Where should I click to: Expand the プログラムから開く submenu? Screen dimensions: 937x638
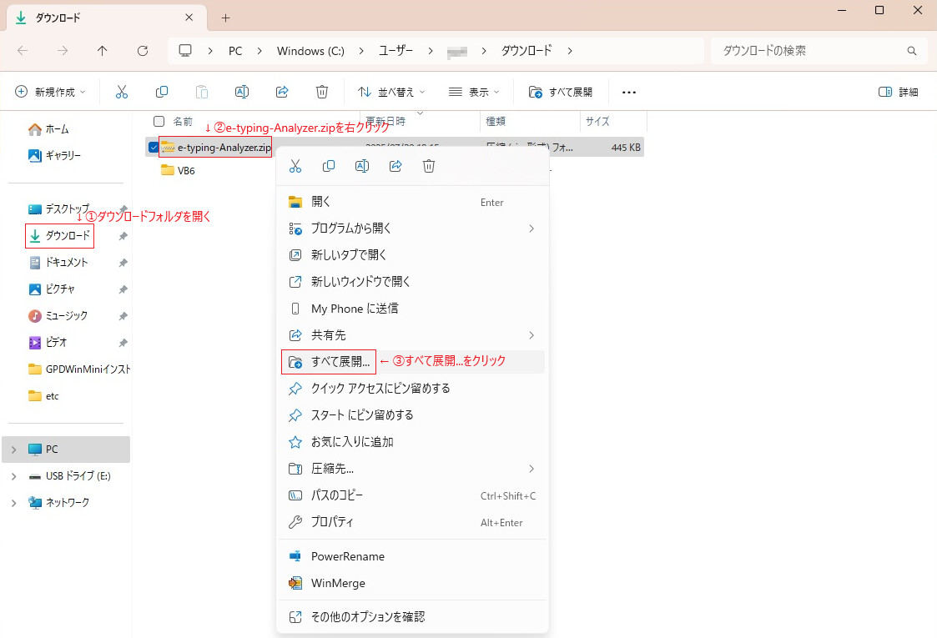click(412, 229)
